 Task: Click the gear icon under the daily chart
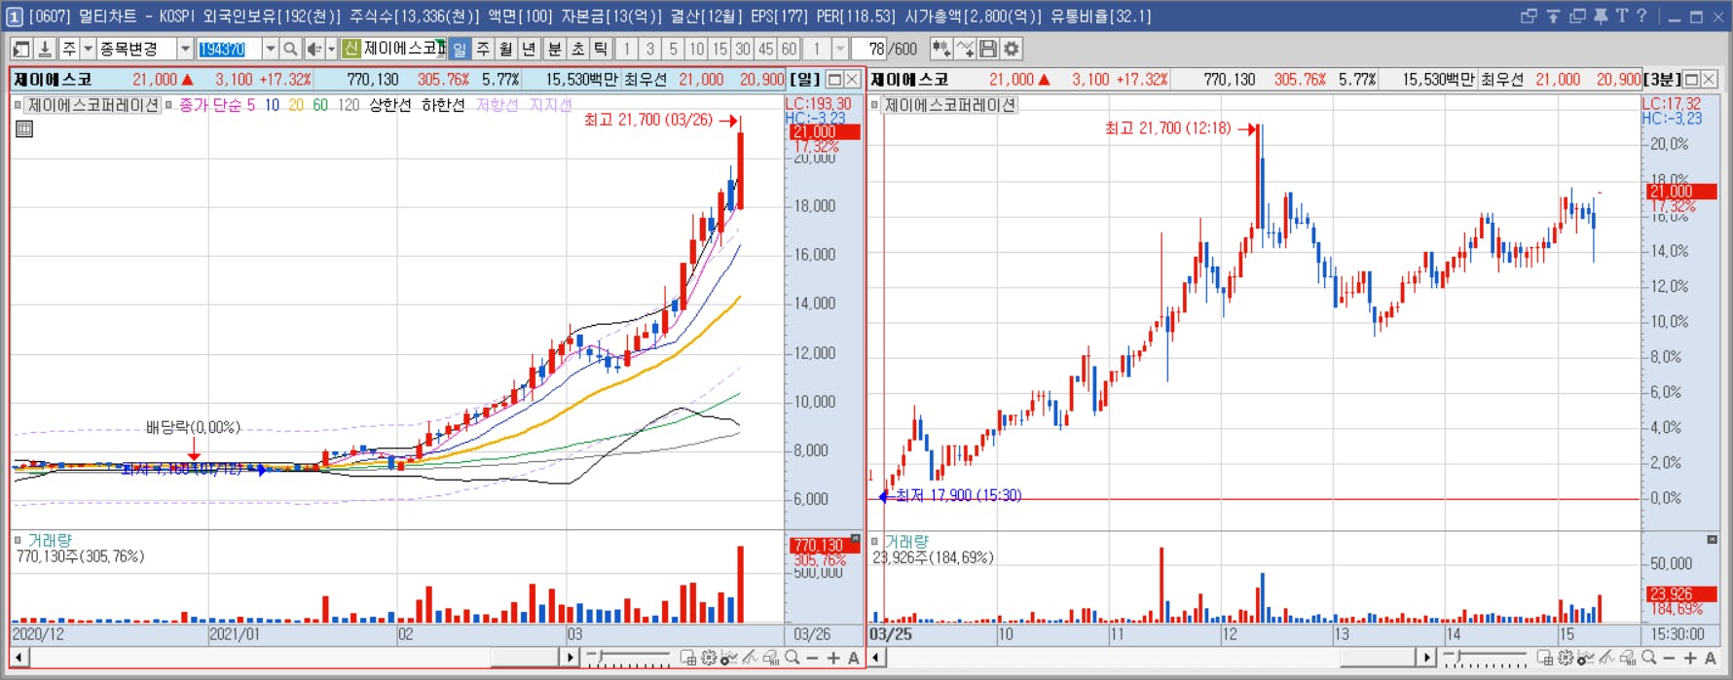click(x=709, y=659)
